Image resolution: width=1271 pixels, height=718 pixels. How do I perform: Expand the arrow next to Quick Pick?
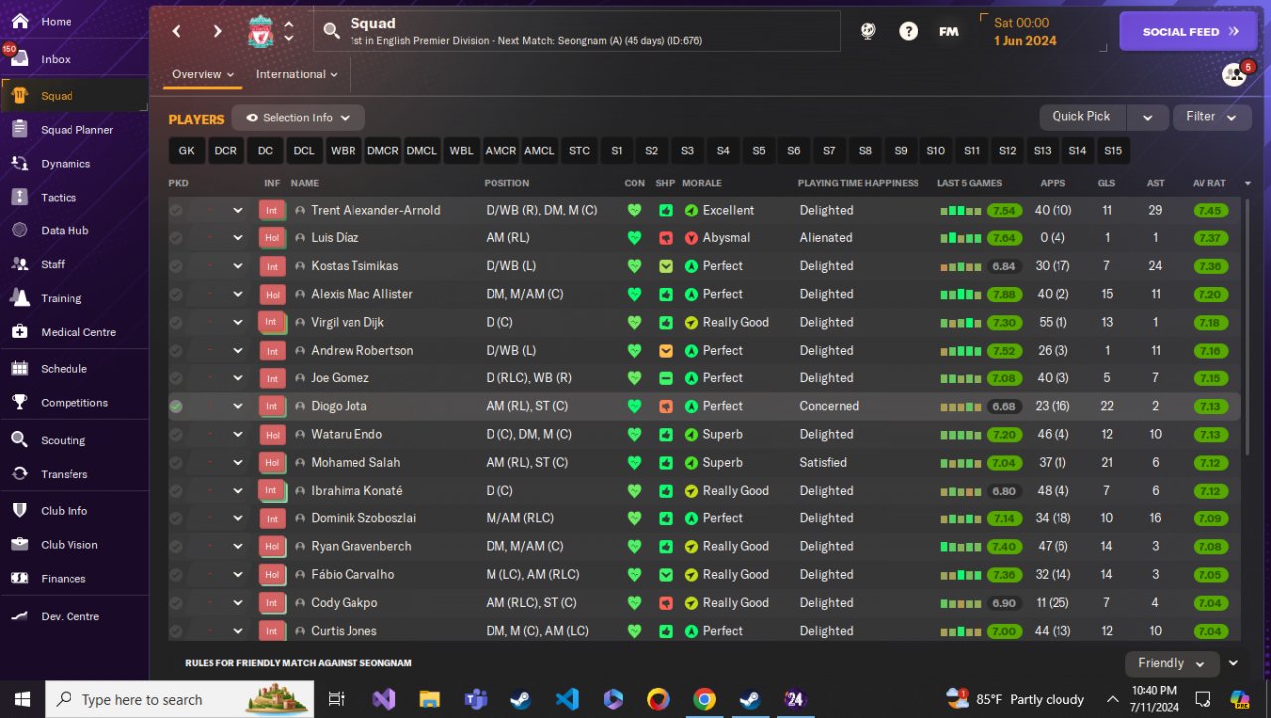coord(1148,117)
